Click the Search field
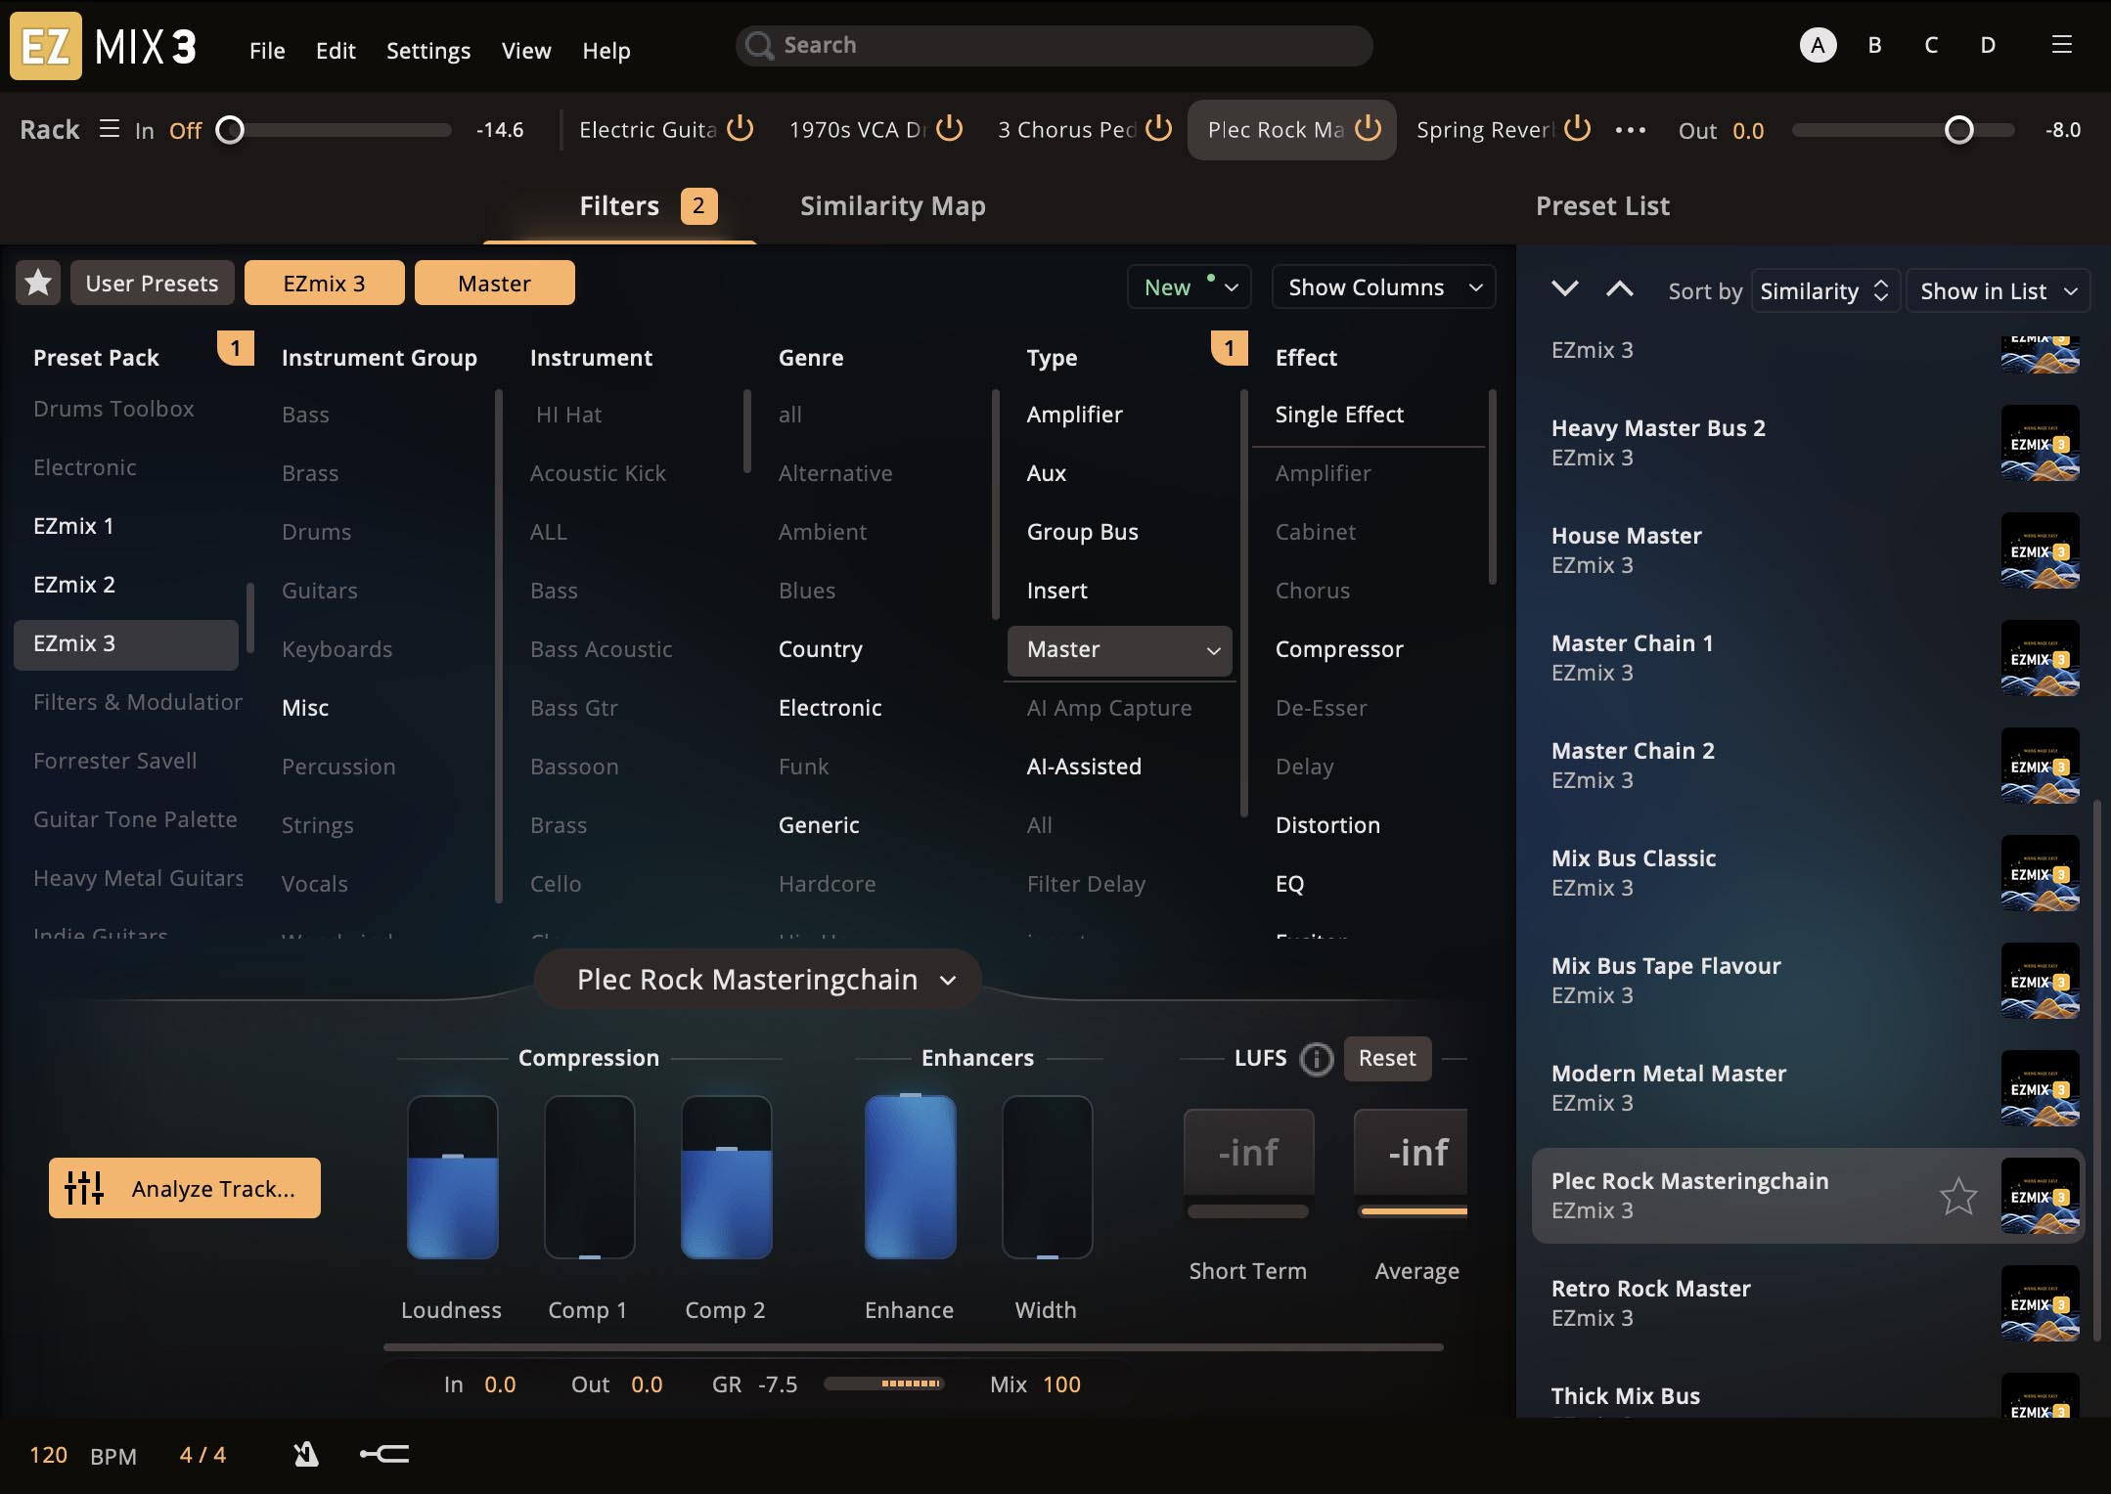 1054,45
